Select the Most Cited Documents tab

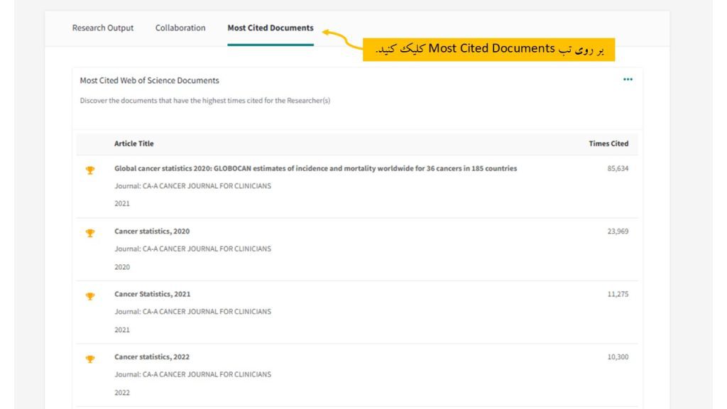click(x=270, y=28)
